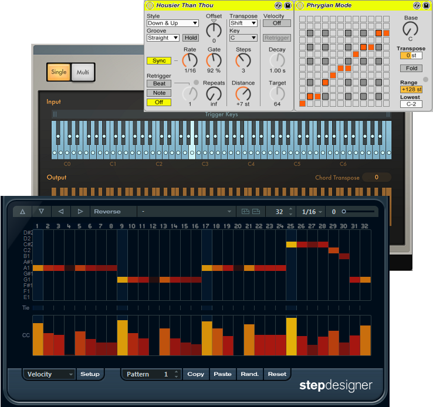Switch to the Multi mode tab

coord(83,72)
